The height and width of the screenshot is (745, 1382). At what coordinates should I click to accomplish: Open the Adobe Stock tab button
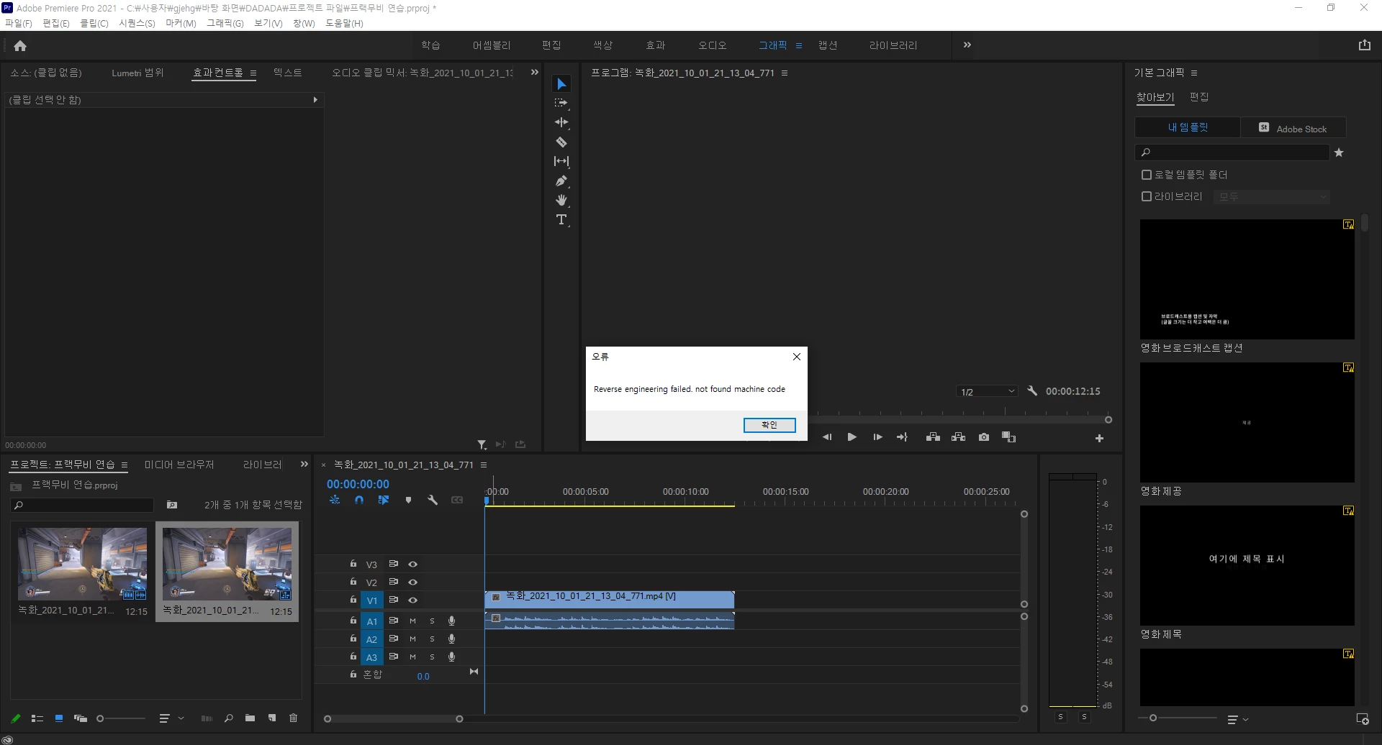(1293, 128)
